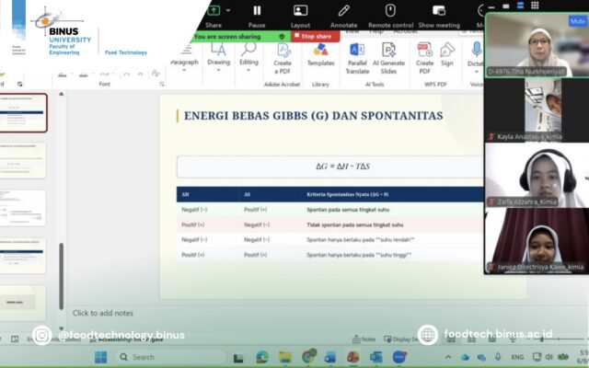Click the Windows taskbar Search box

[171, 357]
